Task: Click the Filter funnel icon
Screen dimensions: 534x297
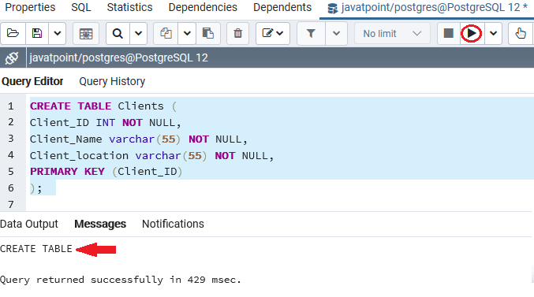Action: (x=311, y=33)
